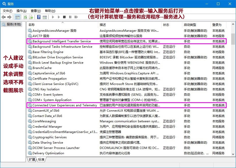Click the gear icon for AssignedAccessManager 服务

[x=30, y=31]
